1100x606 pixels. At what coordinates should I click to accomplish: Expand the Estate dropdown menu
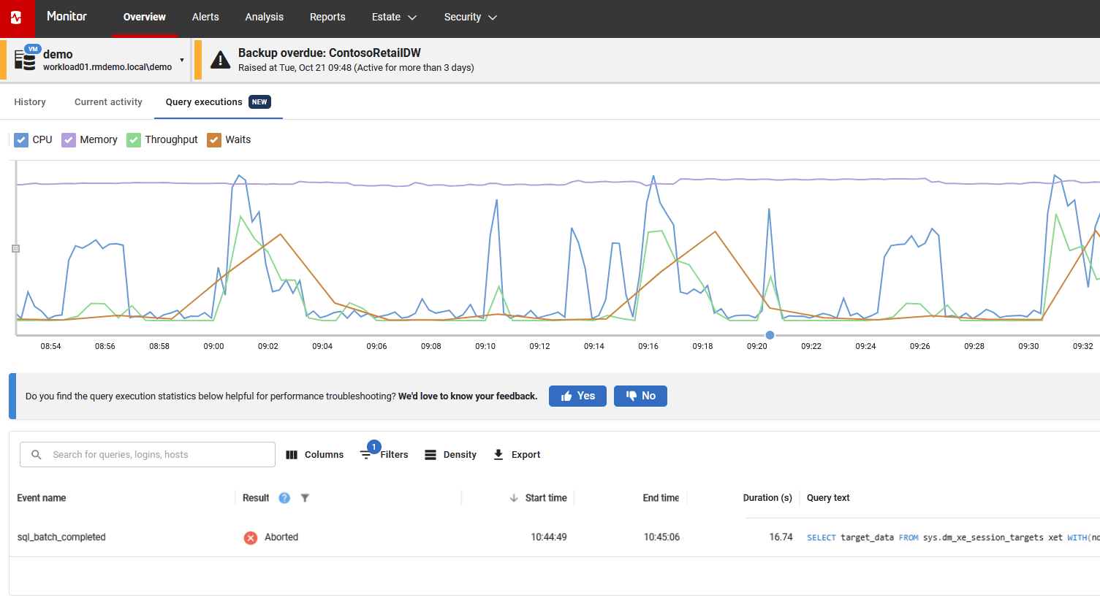394,17
